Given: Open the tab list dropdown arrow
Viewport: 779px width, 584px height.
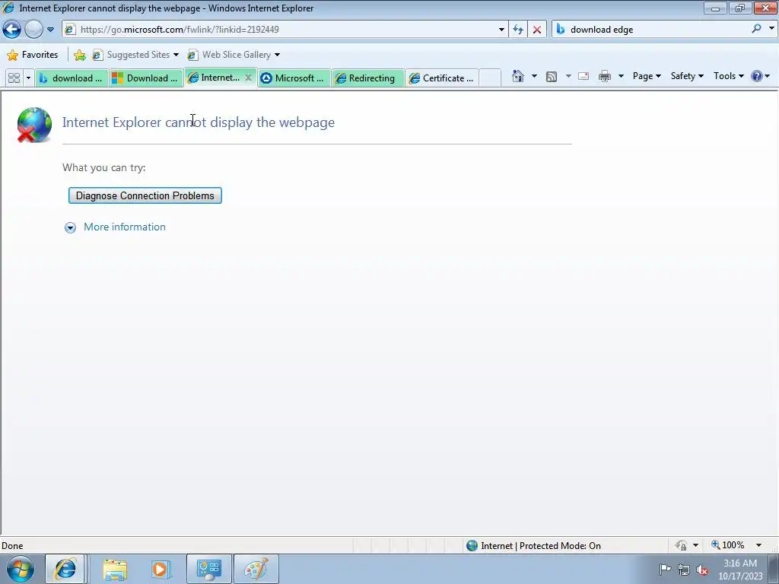Looking at the screenshot, I should click(x=28, y=78).
